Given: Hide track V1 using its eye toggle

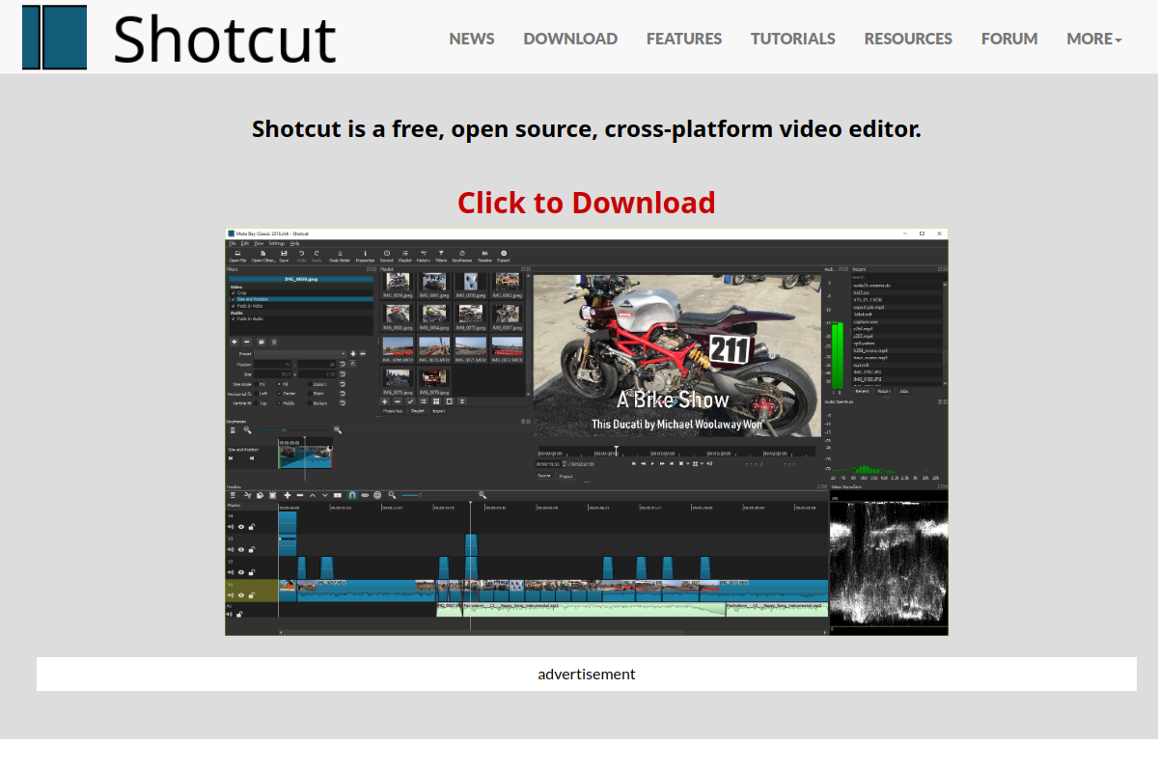Looking at the screenshot, I should point(241,593).
